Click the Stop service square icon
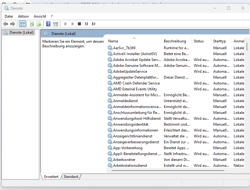Viewport: 250px width, 190px height. click(79, 24)
